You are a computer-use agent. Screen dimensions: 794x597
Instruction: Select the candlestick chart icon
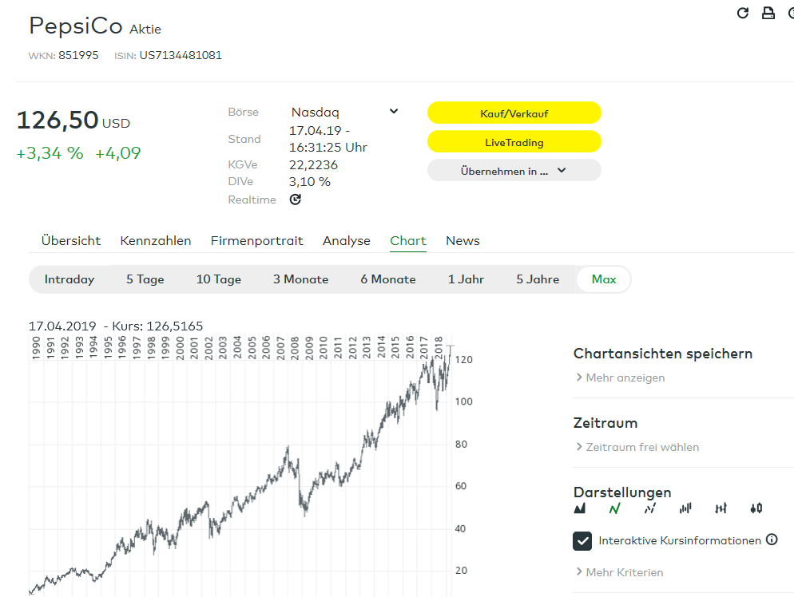point(756,508)
